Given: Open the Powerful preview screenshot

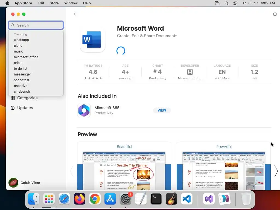Looking at the screenshot, I should pos(224,166).
